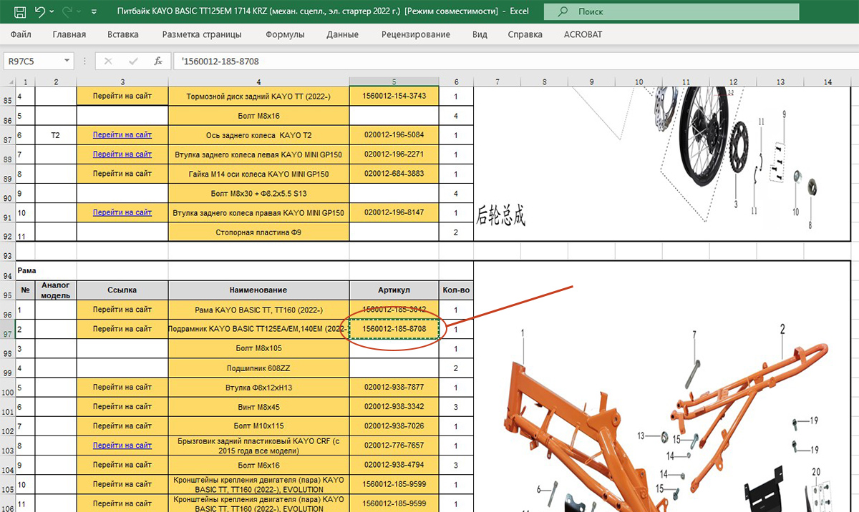Open the Разметка страницы tab

(202, 34)
